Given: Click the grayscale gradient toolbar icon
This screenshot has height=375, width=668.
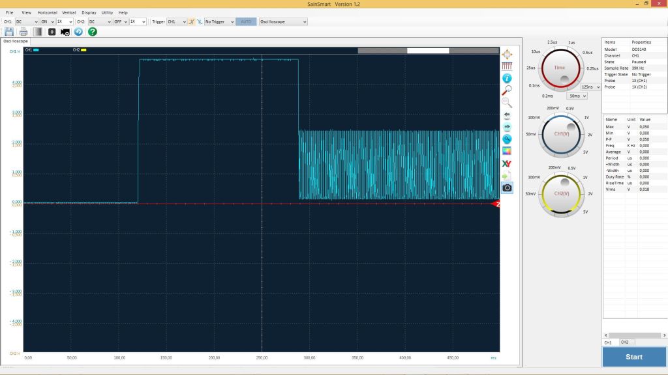Looking at the screenshot, I should pyautogui.click(x=37, y=32).
